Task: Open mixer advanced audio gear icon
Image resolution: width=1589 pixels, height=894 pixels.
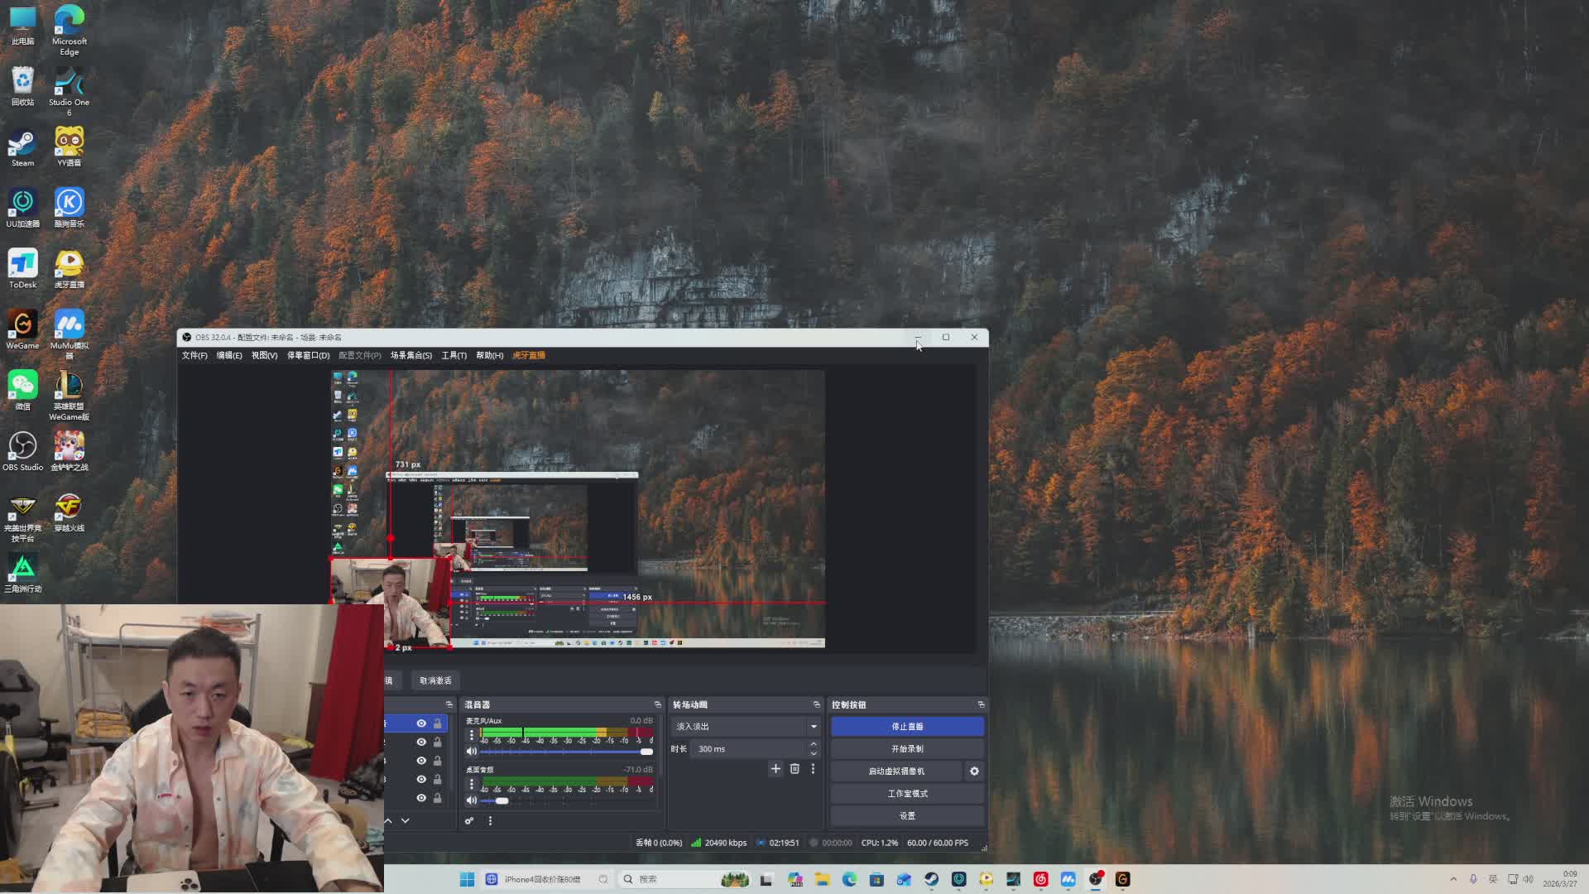Action: (x=469, y=821)
